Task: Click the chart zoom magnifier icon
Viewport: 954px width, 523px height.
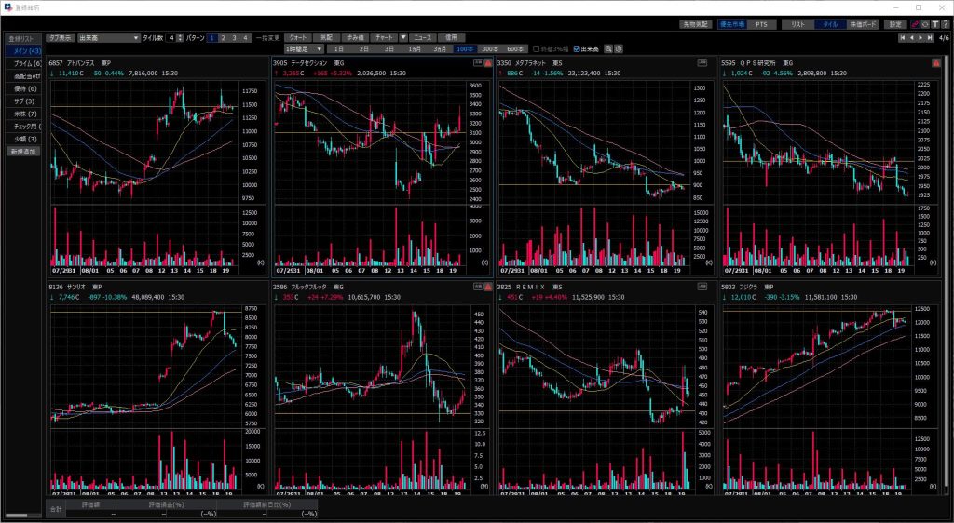Action: [x=608, y=48]
